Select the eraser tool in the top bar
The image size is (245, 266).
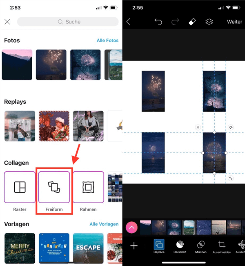click(192, 22)
